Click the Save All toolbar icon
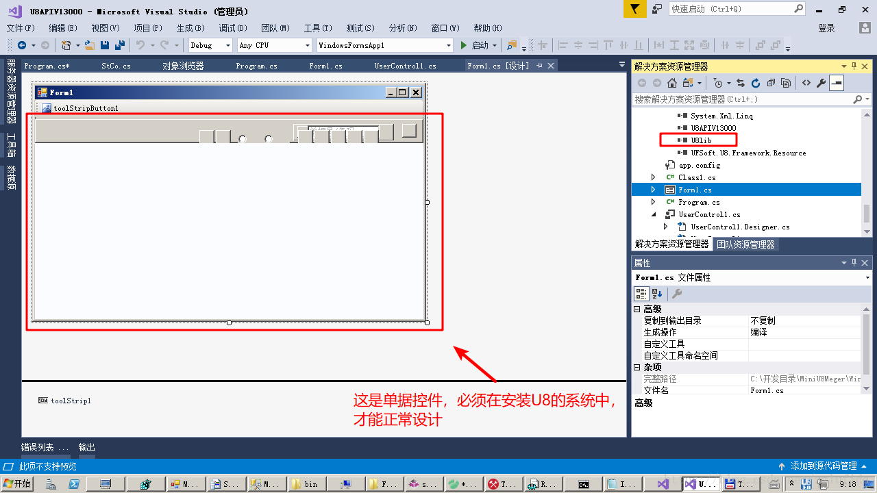 (120, 45)
